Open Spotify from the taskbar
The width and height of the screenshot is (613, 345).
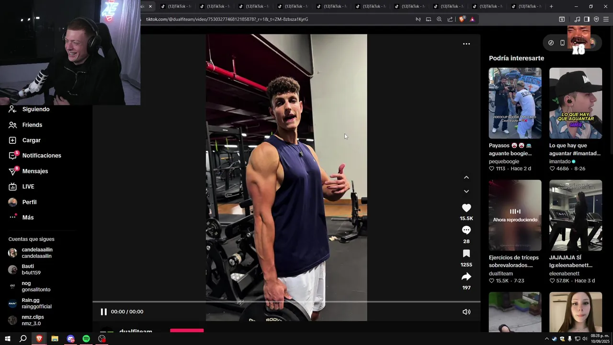point(86,339)
